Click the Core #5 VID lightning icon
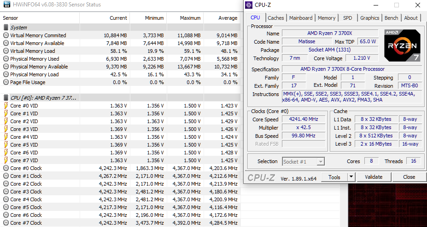427x227 pixels. (6, 145)
